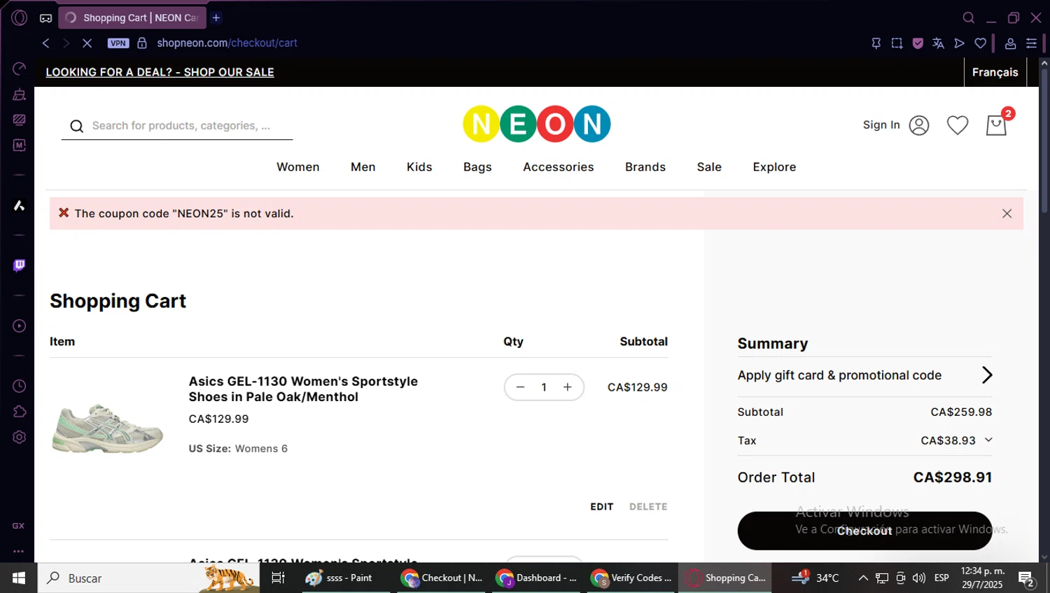The width and height of the screenshot is (1050, 593).
Task: Open Twitch in sidebar
Action: 20,265
